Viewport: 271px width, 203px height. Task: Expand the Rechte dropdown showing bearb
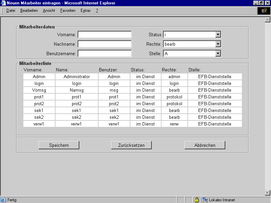[218, 44]
